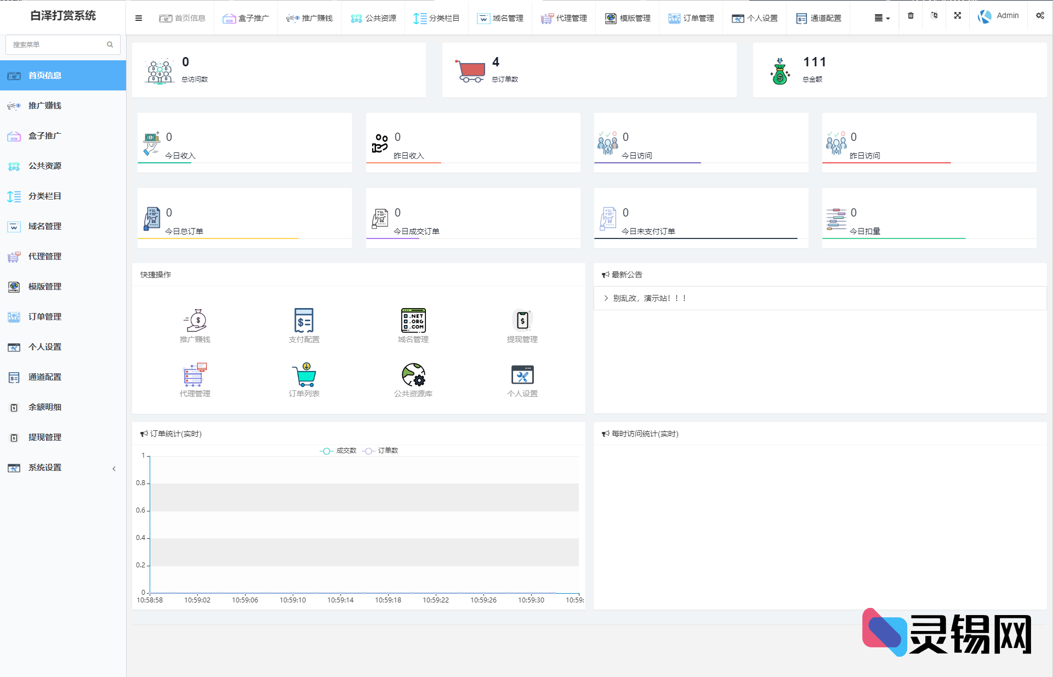Click the fullscreen icon in top bar

pos(957,16)
